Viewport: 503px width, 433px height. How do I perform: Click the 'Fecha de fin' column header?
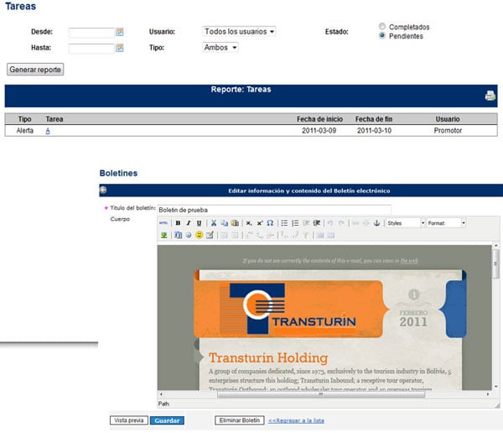coord(374,119)
